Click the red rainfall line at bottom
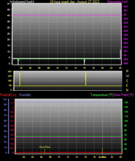 (x=68, y=152)
